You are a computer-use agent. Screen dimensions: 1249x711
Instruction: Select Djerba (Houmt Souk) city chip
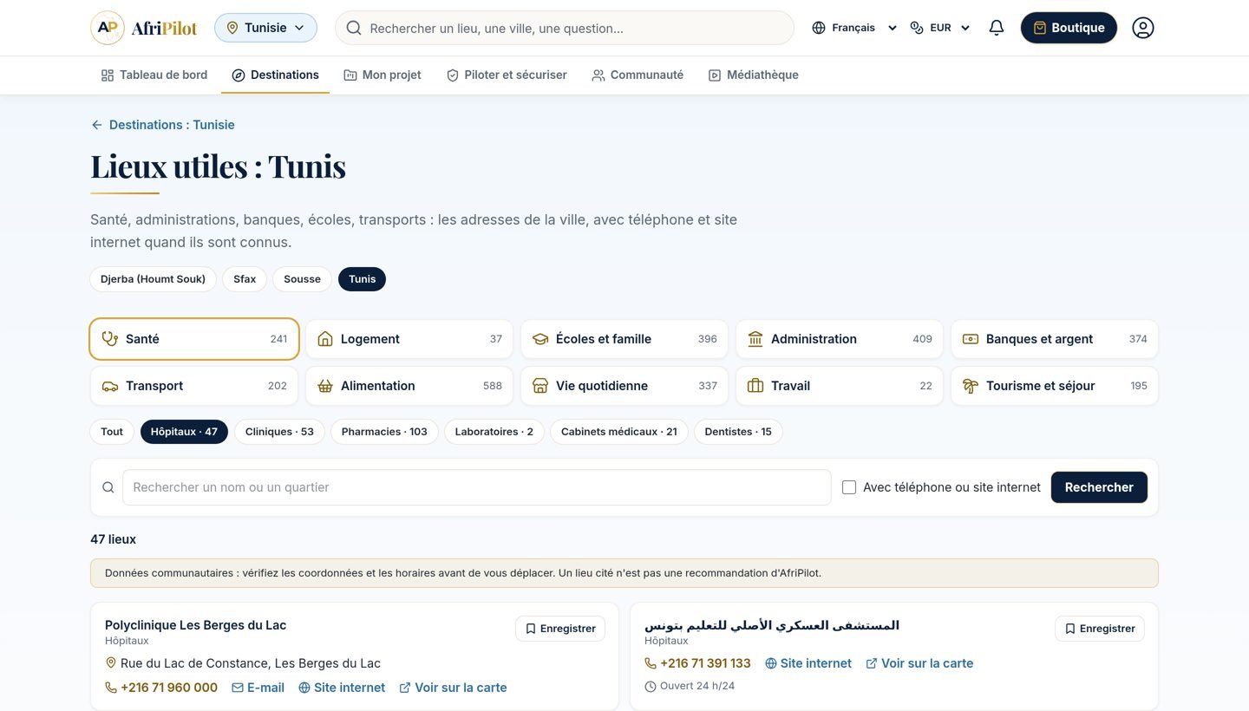(x=153, y=279)
